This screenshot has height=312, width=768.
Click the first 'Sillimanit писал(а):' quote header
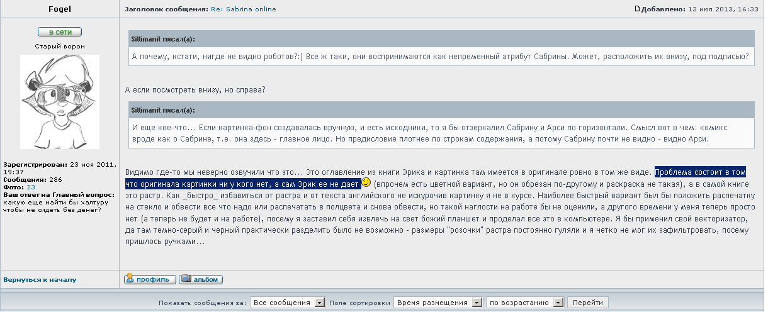coord(163,39)
